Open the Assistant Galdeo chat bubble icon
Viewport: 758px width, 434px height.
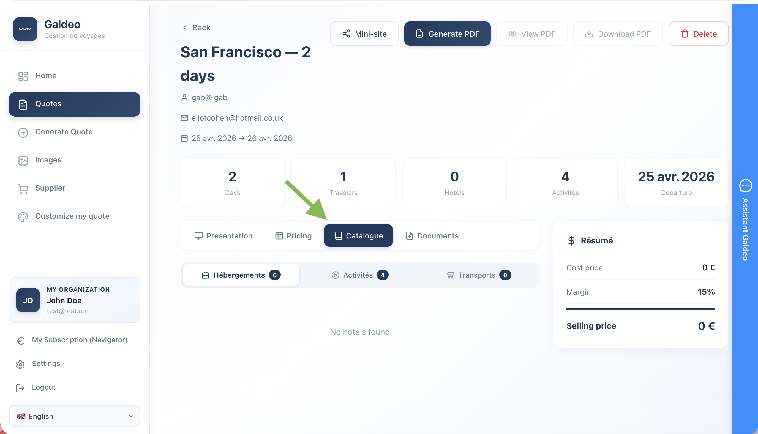click(x=746, y=186)
